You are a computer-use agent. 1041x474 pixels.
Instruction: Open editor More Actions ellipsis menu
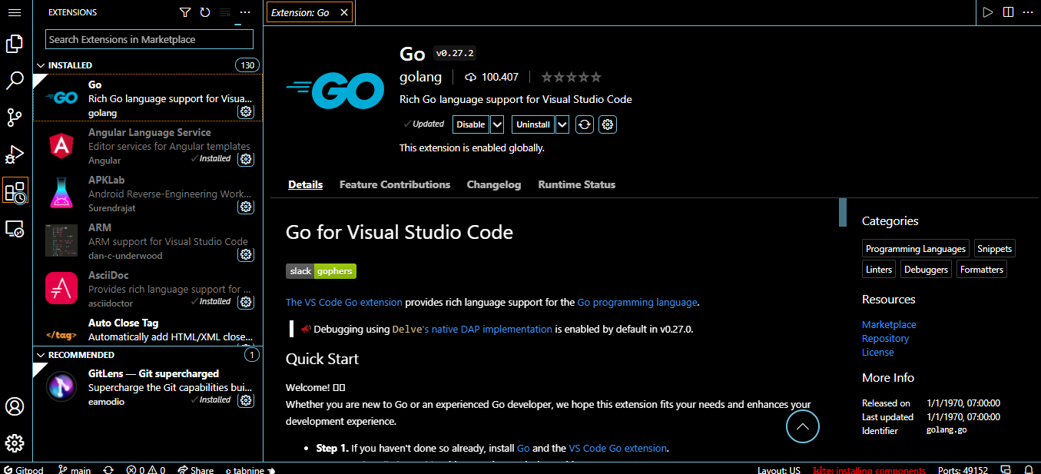1028,12
